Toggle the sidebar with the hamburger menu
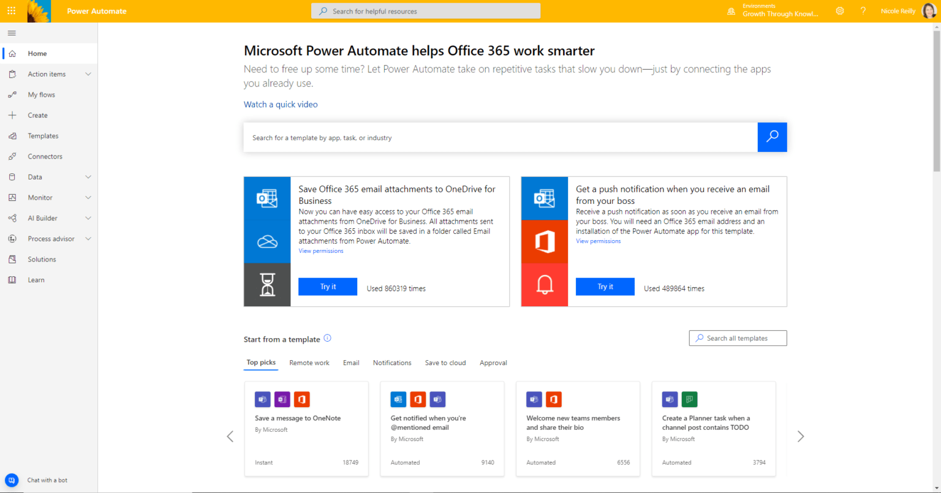The image size is (941, 493). (x=11, y=32)
